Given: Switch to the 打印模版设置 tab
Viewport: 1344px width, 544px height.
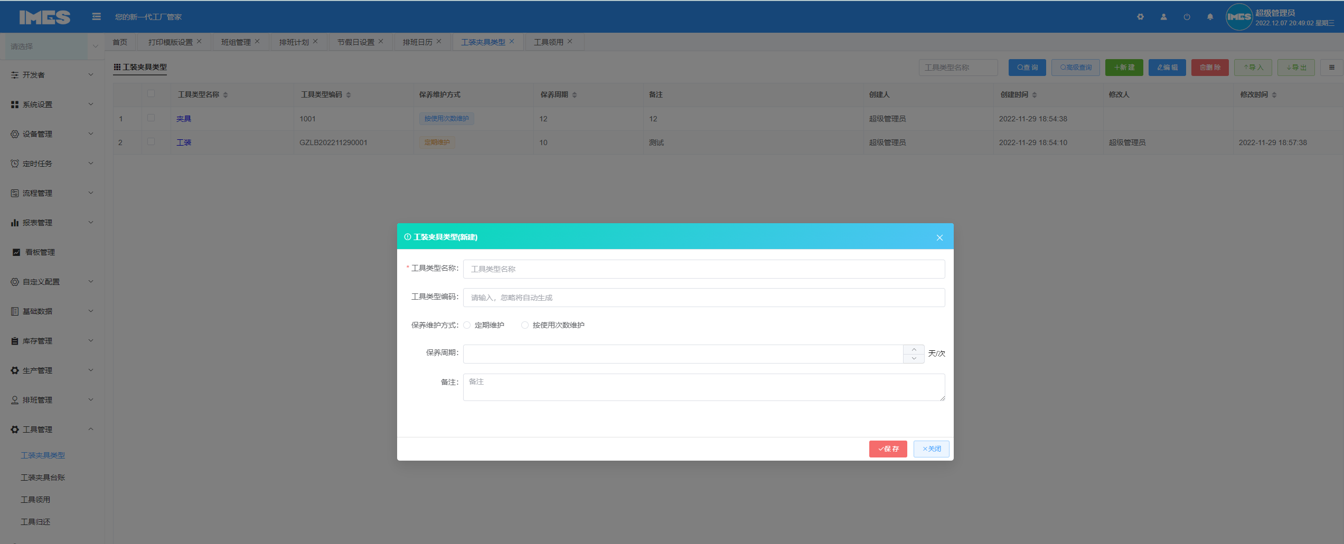Looking at the screenshot, I should click(171, 42).
